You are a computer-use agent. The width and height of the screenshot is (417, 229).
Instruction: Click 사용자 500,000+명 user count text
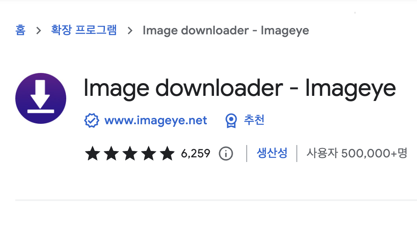[357, 153]
